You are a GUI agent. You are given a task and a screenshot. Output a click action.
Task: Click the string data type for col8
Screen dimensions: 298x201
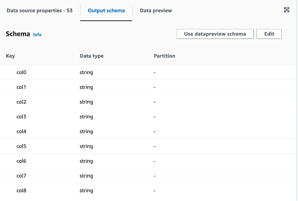pyautogui.click(x=86, y=190)
